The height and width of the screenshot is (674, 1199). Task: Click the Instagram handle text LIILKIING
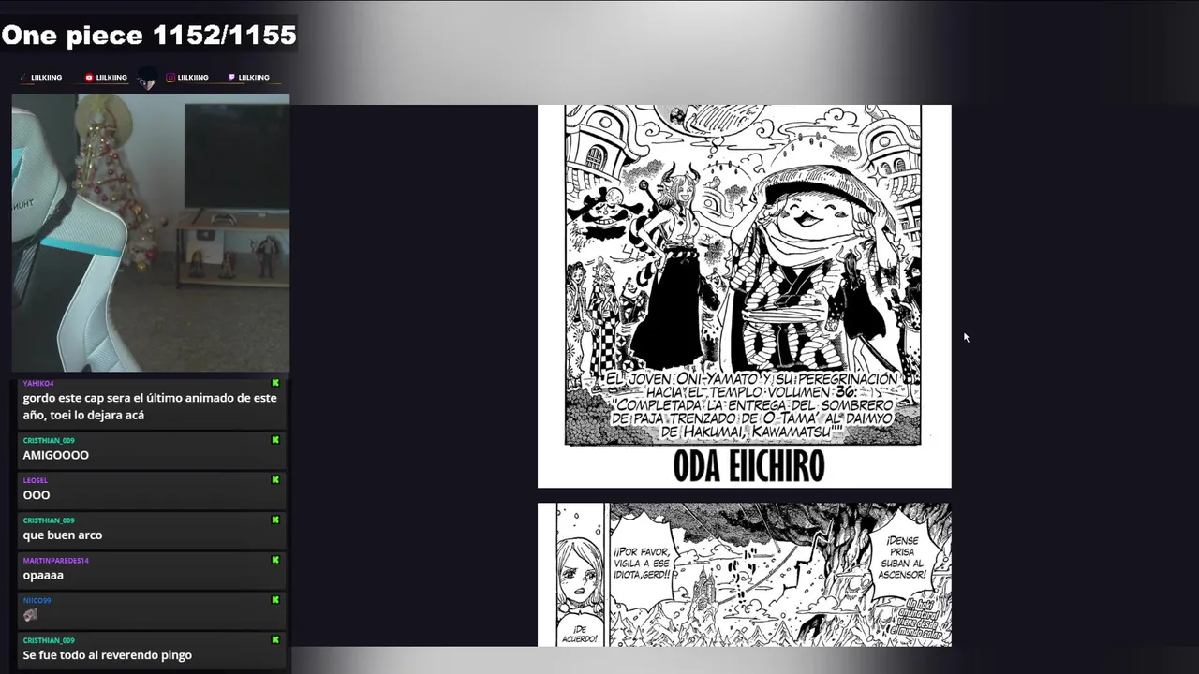193,78
